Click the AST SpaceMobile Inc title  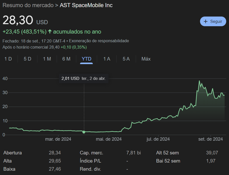86,5
